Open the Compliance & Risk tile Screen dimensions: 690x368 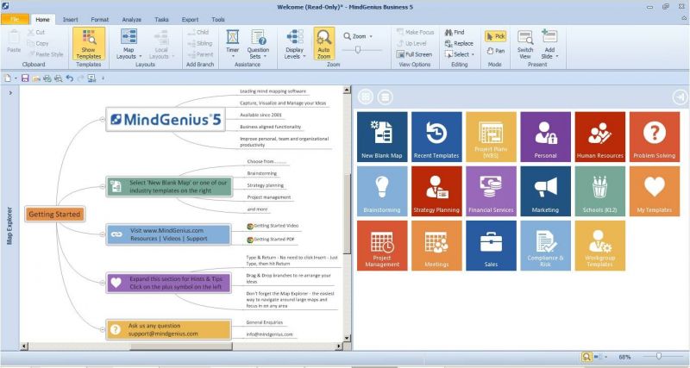point(546,246)
